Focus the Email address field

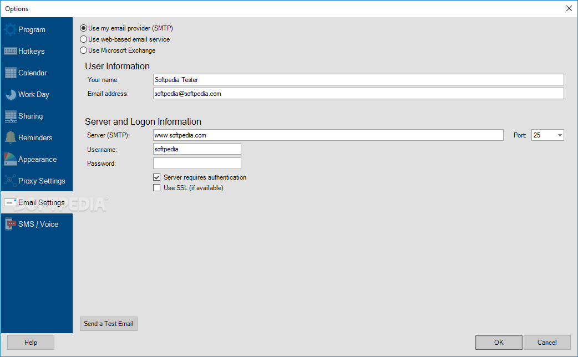(x=358, y=94)
